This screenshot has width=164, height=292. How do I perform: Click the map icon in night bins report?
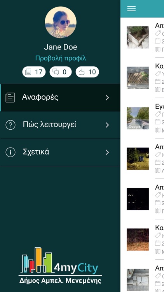click(158, 171)
